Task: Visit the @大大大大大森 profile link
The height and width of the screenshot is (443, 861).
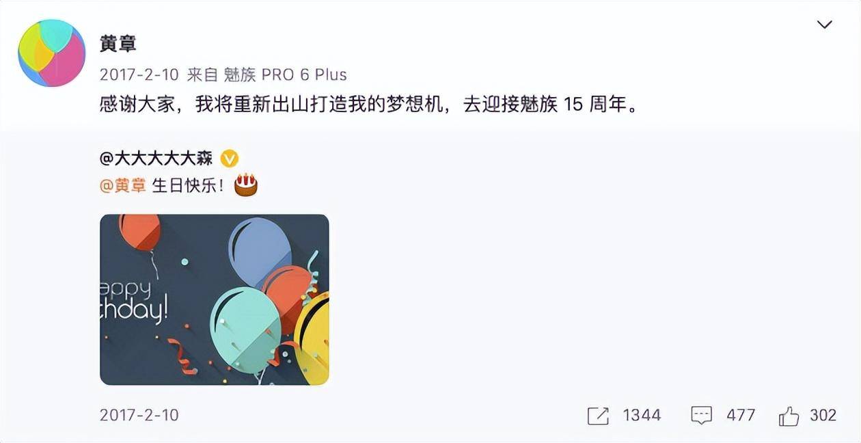Action: (156, 159)
